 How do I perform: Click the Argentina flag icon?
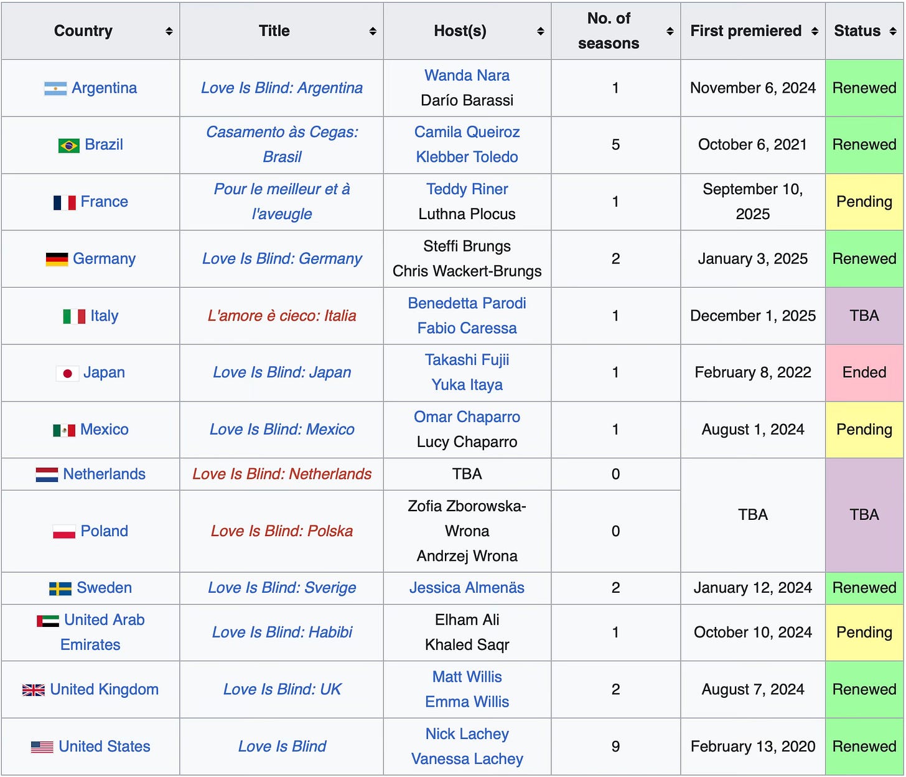[55, 89]
